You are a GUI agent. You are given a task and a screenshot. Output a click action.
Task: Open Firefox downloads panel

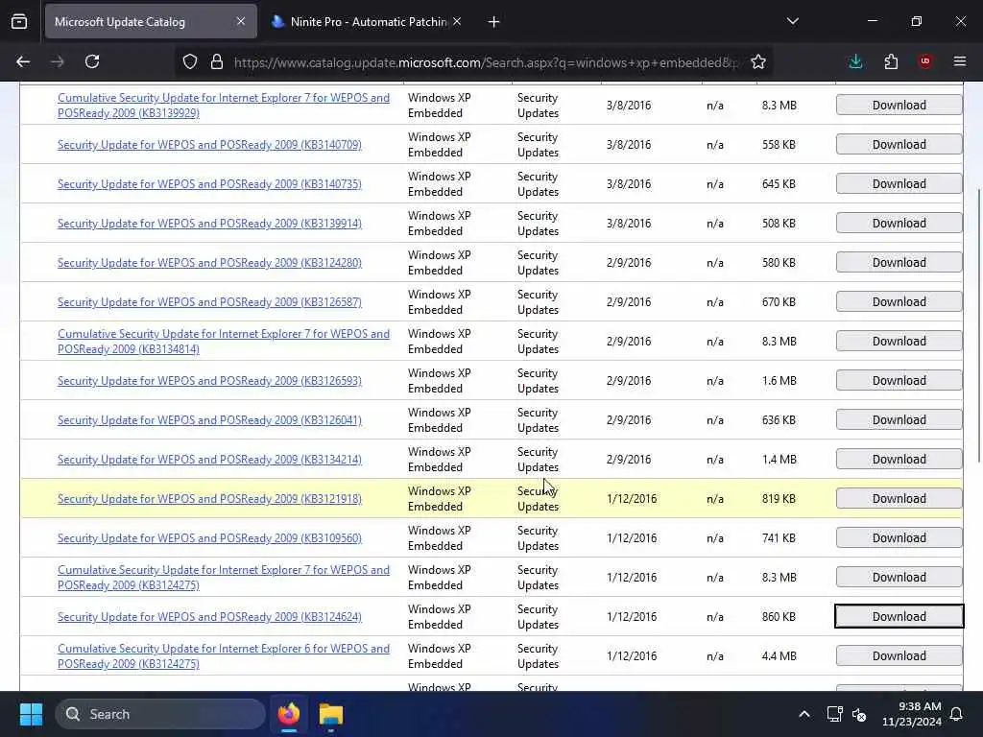[855, 61]
